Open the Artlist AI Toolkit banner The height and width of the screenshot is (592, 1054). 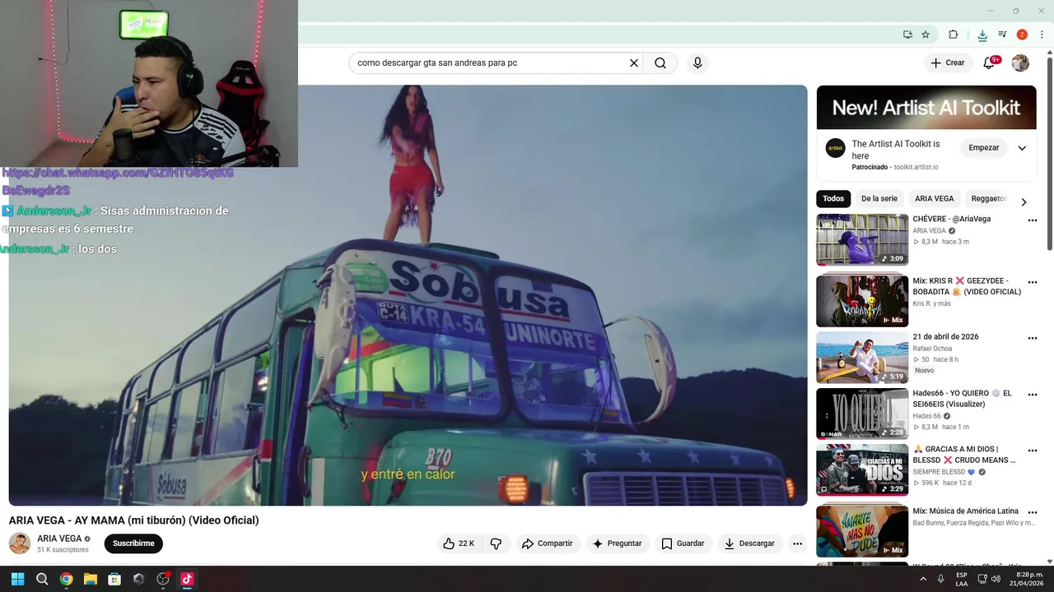coord(926,108)
